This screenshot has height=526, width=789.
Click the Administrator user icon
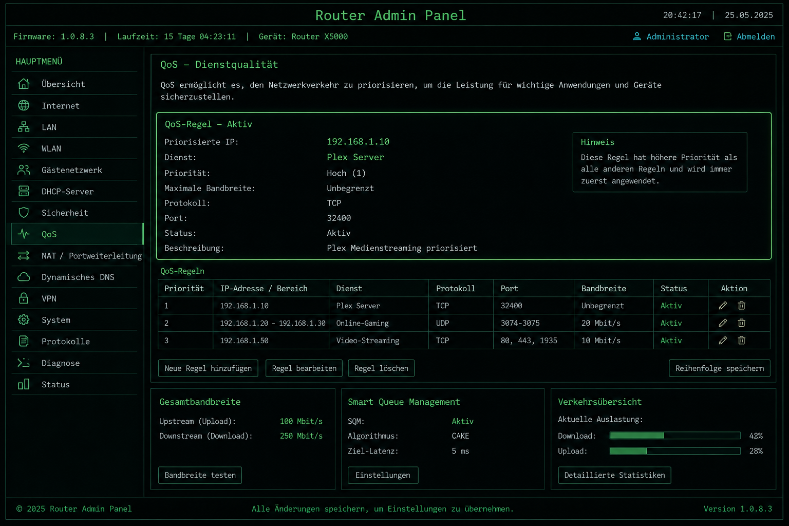point(637,36)
